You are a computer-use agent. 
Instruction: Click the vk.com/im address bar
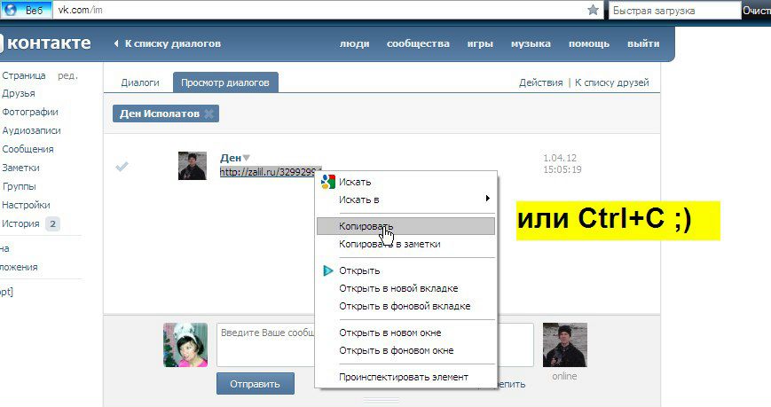point(319,10)
